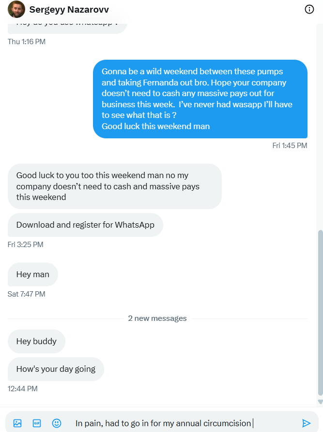The image size is (323, 432).
Task: Click the chat scrollbar thumb
Action: (x=320, y=311)
